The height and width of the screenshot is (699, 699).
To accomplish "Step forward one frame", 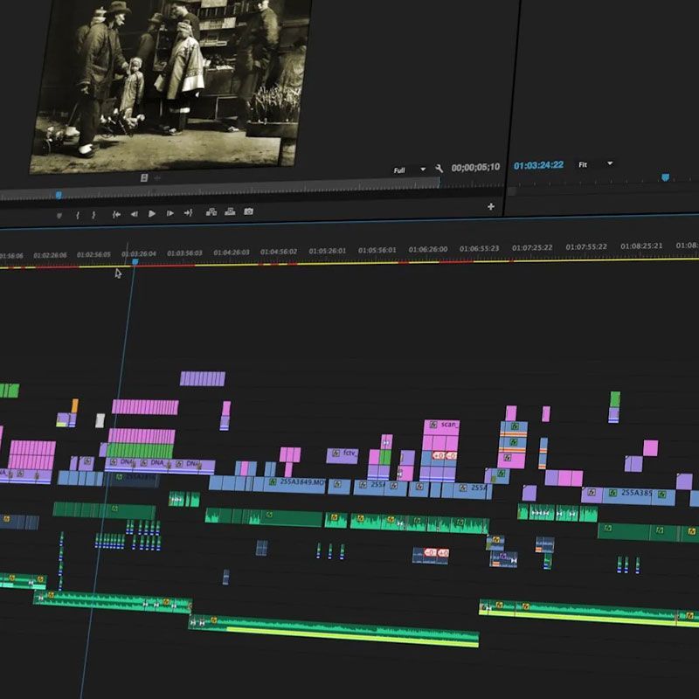I will [170, 213].
